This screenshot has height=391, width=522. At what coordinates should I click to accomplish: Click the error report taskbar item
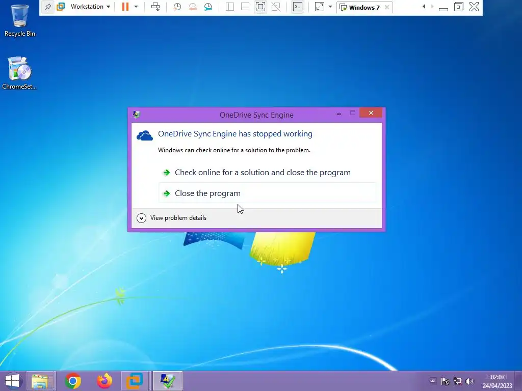[167, 381]
